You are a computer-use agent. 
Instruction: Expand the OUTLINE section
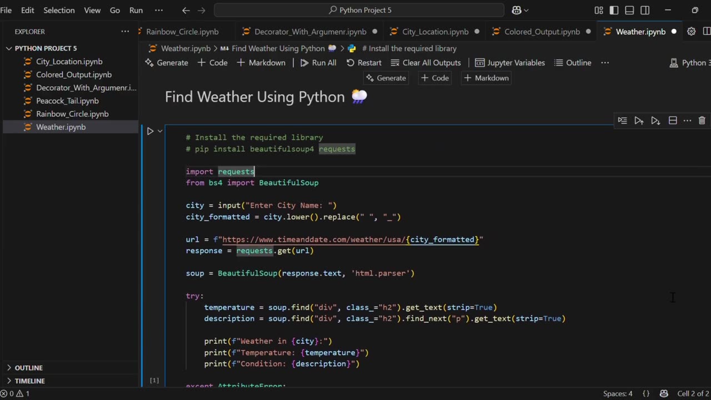(x=29, y=368)
